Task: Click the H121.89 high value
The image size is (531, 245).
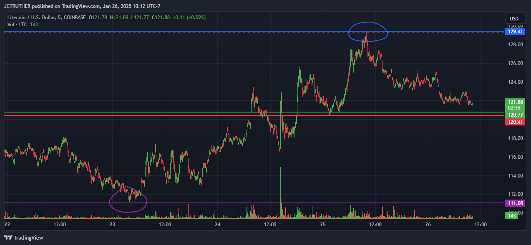Action: (119, 17)
